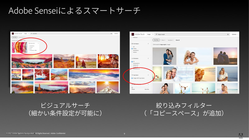The image size is (249, 140).
Task: Select All under Subcategory
Action: pyautogui.click(x=132, y=47)
